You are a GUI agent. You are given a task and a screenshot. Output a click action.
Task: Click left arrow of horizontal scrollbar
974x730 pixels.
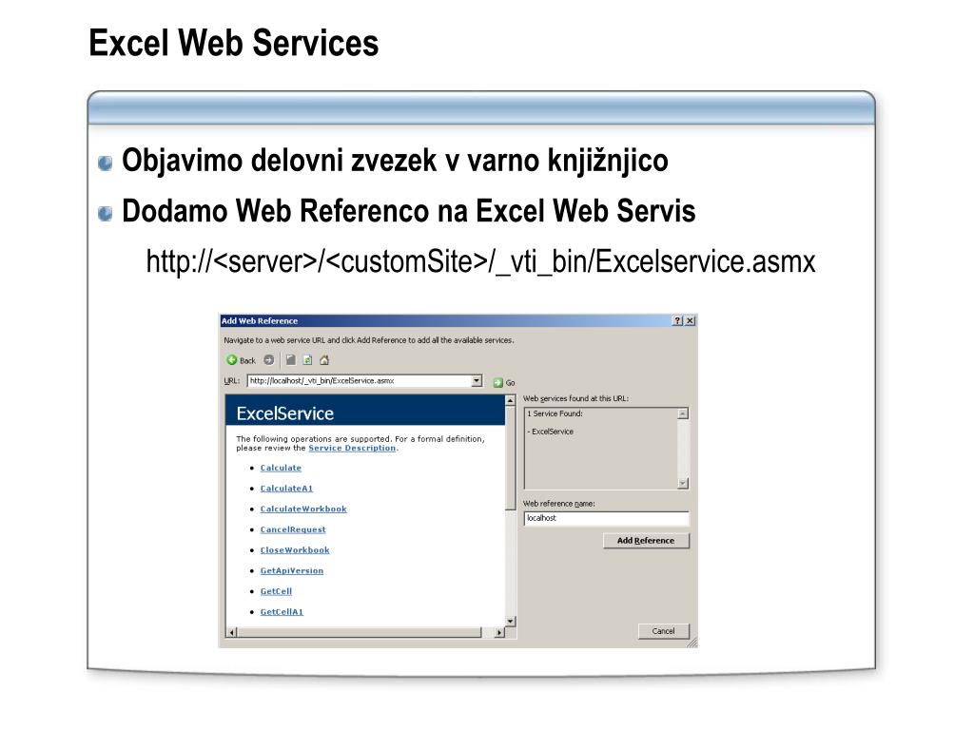232,632
